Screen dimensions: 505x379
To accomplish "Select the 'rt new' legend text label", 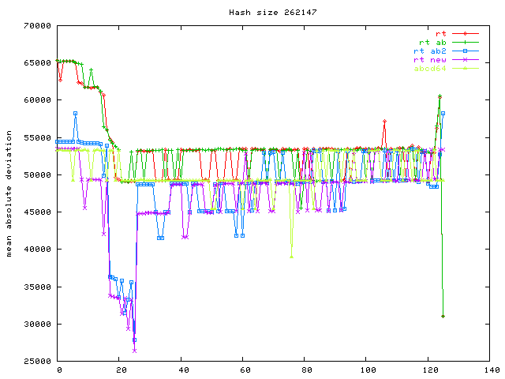I will point(429,59).
